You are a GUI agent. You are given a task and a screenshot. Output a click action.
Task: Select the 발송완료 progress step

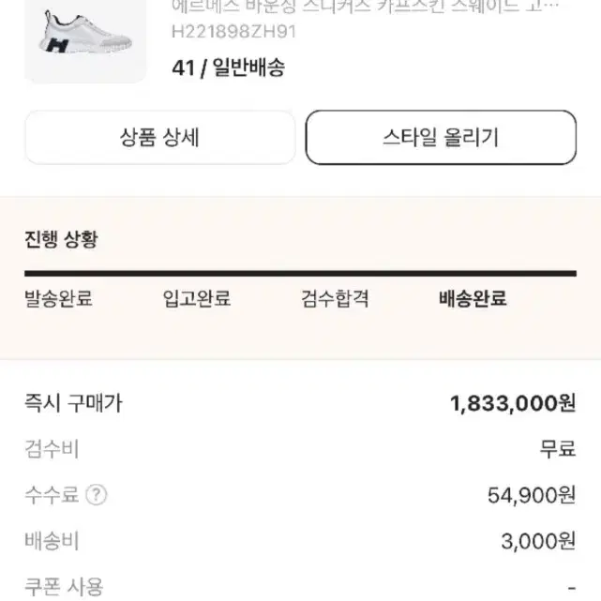pyautogui.click(x=58, y=298)
